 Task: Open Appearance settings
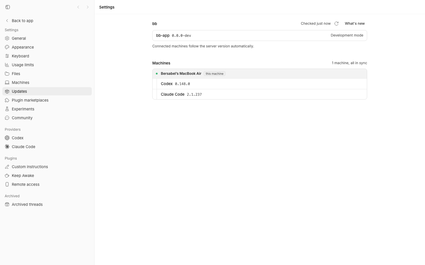(47, 47)
